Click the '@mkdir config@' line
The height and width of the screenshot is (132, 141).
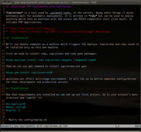tap(16, 107)
